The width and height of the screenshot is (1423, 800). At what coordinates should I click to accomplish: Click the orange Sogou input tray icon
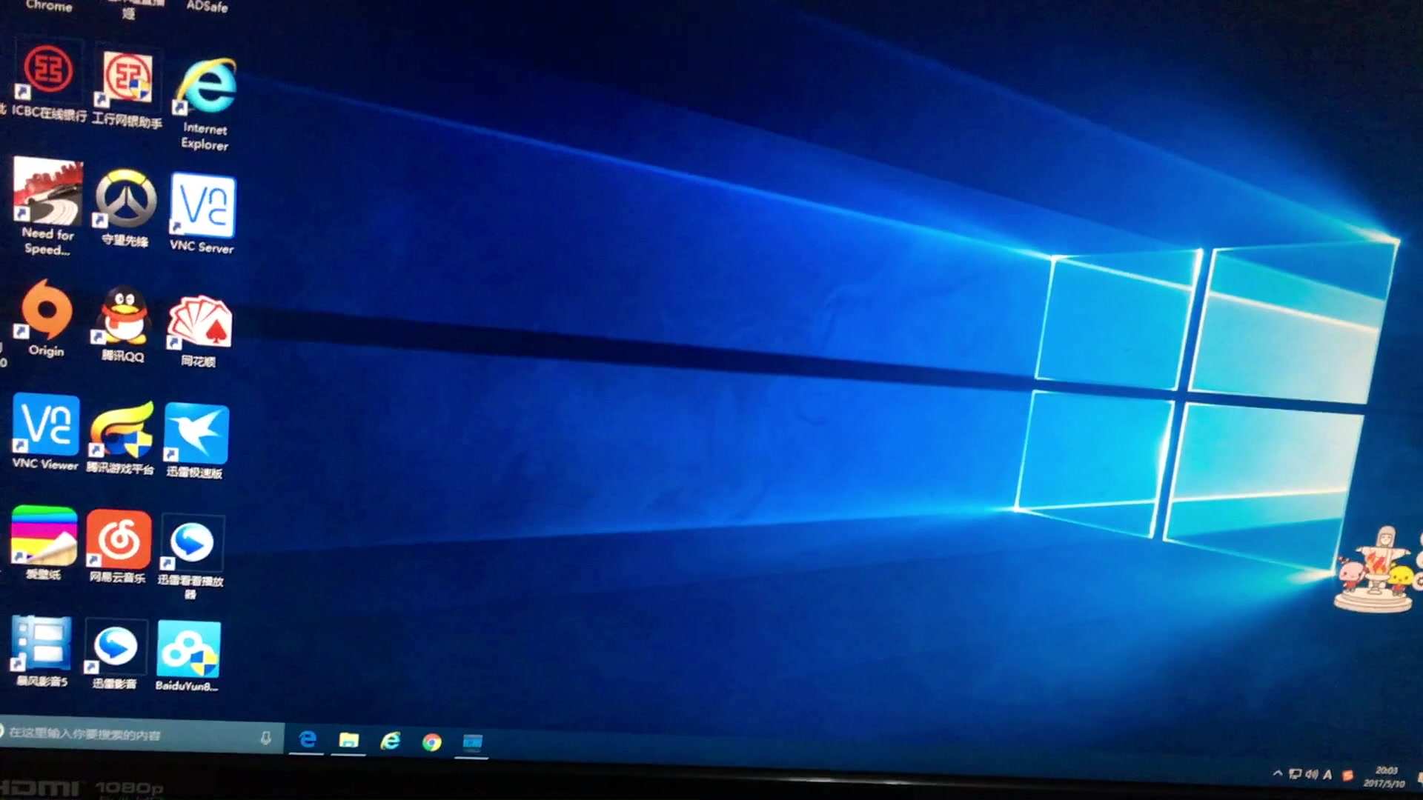coord(1347,776)
